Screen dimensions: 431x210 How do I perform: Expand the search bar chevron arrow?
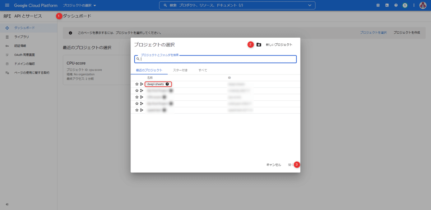(x=310, y=5)
